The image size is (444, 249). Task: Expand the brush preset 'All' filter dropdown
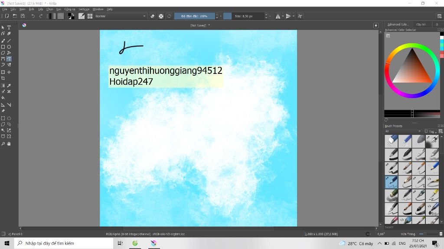coord(403,131)
